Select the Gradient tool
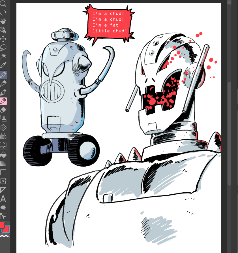The height and width of the screenshot is (253, 238). coord(3,163)
